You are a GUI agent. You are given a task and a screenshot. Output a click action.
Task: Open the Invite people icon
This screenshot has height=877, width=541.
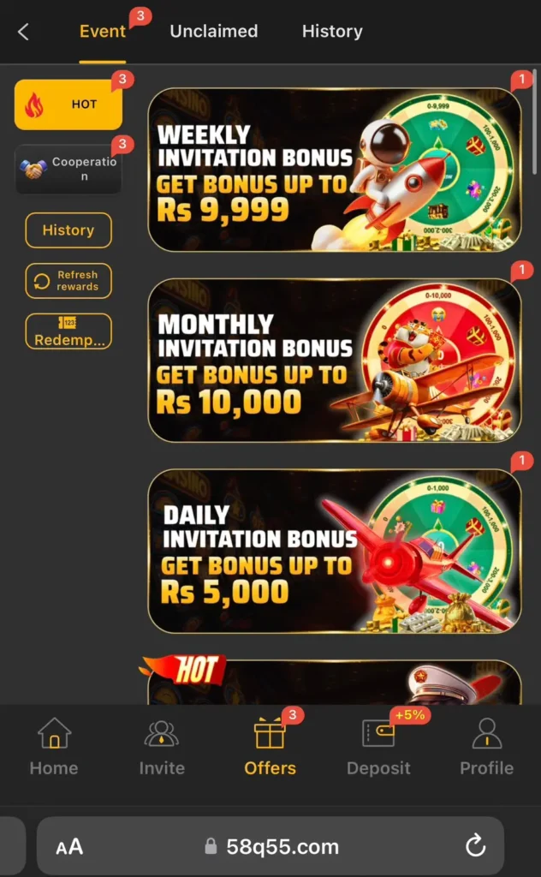tap(162, 733)
